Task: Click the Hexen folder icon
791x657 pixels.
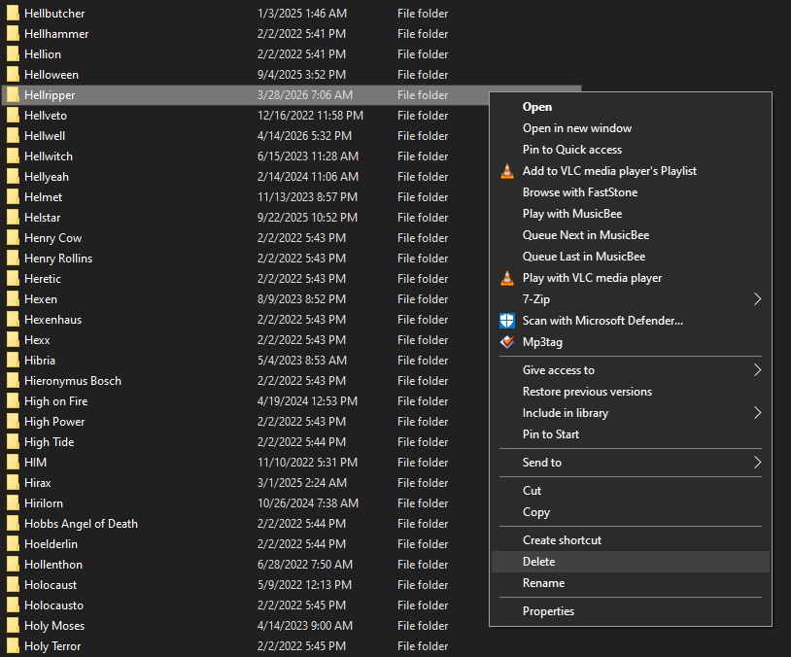Action: [x=13, y=299]
